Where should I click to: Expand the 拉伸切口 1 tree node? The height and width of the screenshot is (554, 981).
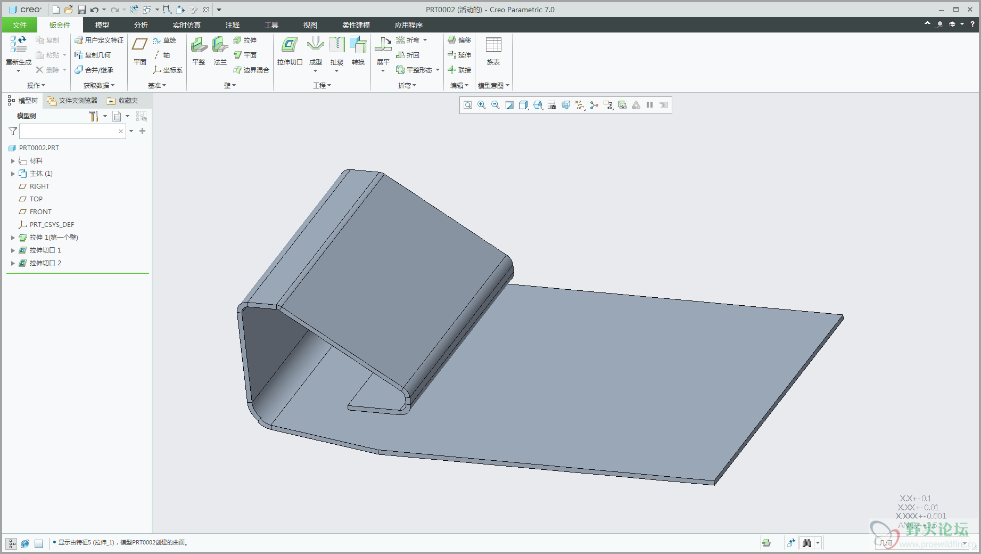pyautogui.click(x=13, y=250)
